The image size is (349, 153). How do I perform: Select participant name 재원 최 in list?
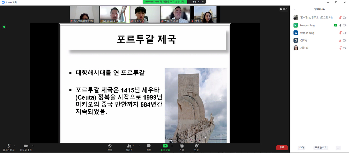point(304,48)
